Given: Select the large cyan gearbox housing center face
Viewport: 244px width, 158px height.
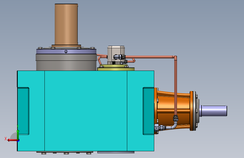Looking at the screenshot, I should 86,111.
